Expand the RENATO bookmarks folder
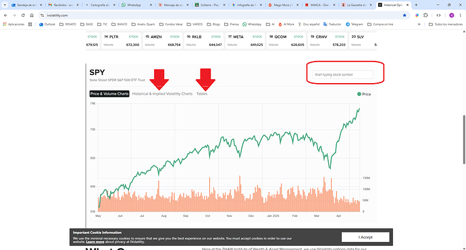 coord(68,24)
